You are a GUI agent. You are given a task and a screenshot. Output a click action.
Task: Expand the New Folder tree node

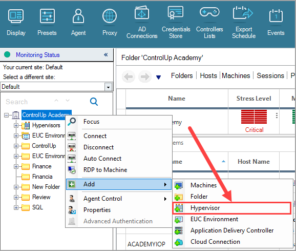point(16,187)
